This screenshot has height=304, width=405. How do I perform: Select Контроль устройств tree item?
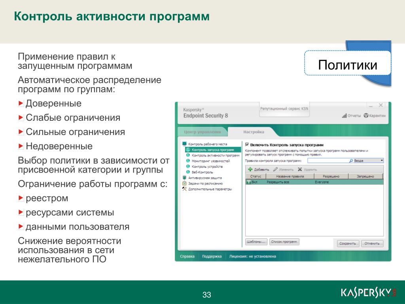[207, 167]
